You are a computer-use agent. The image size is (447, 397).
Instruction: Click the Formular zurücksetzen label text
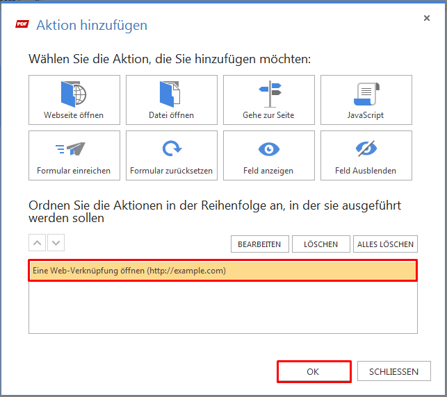[x=171, y=171]
